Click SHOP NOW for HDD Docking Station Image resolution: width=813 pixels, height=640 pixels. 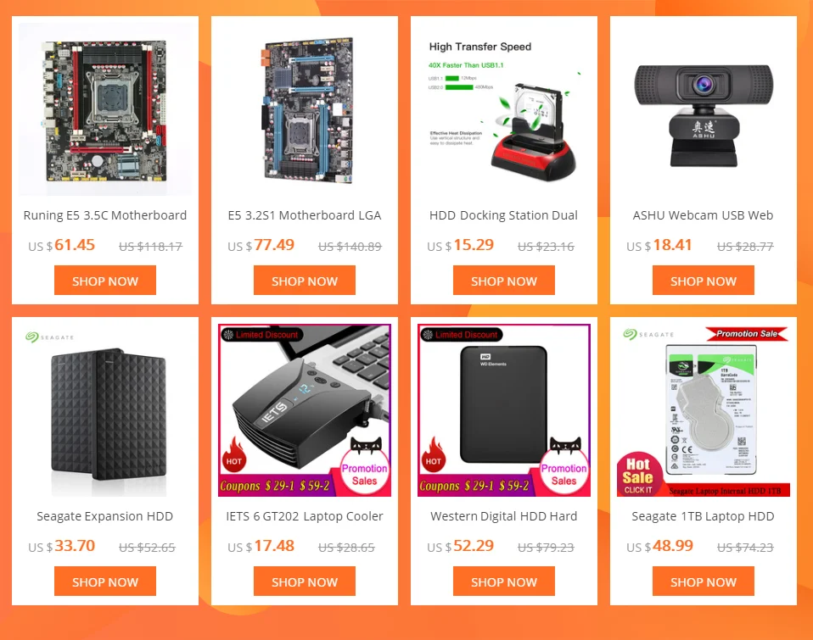(504, 280)
